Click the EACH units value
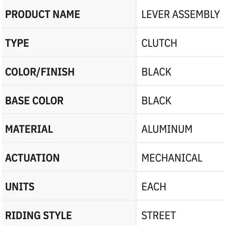The width and height of the screenshot is (226, 226). [154, 187]
